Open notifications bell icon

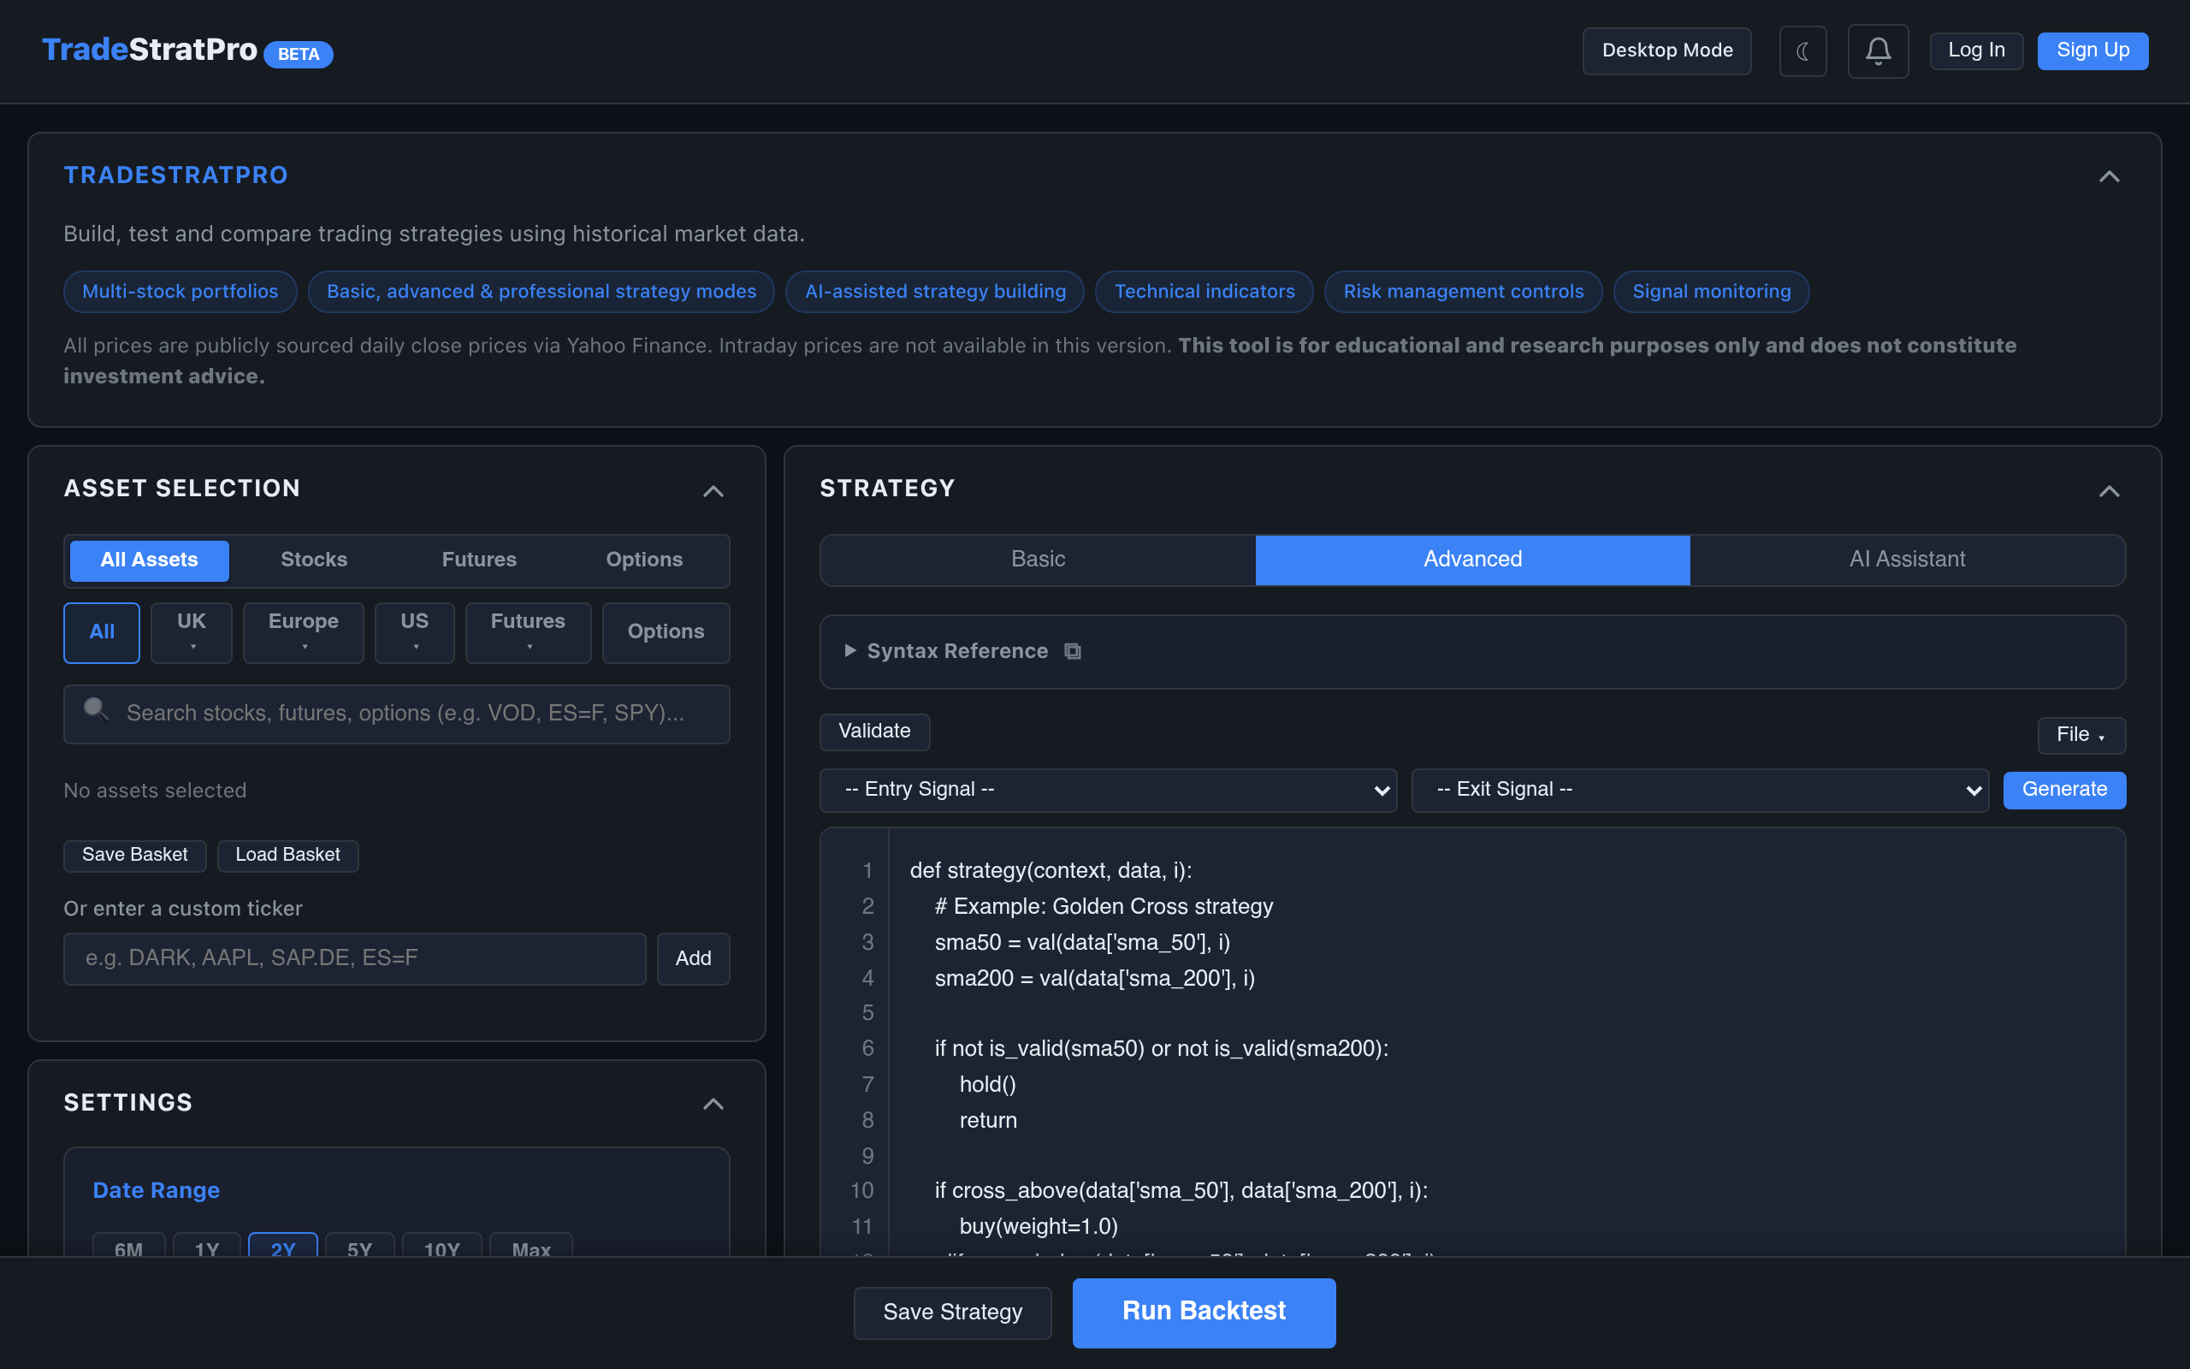(x=1878, y=51)
